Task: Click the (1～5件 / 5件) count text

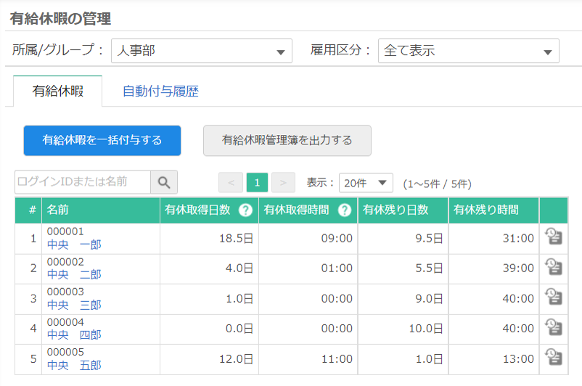Action: [438, 184]
